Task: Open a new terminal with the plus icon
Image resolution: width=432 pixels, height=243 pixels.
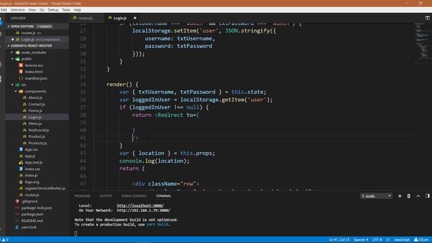Action: coord(400,196)
